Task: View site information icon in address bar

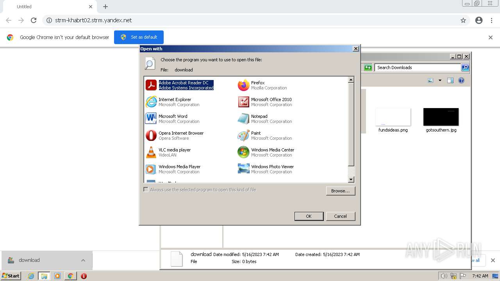Action: (x=49, y=20)
